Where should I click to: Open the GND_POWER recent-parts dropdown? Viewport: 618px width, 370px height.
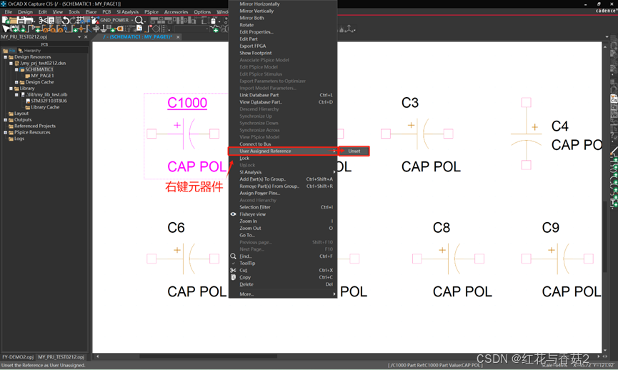[x=132, y=20]
